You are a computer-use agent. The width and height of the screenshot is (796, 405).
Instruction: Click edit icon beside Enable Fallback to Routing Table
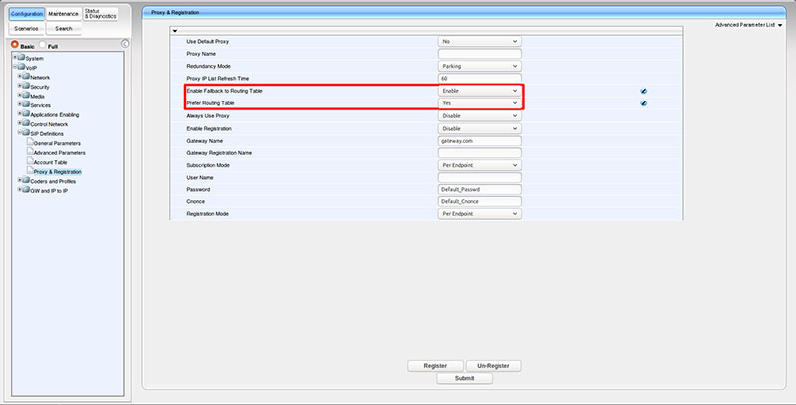point(643,91)
